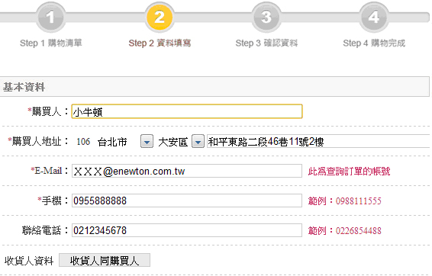The height and width of the screenshot is (276, 432).
Task: Open the 大安區 district dropdown arrow
Action: coord(198,142)
